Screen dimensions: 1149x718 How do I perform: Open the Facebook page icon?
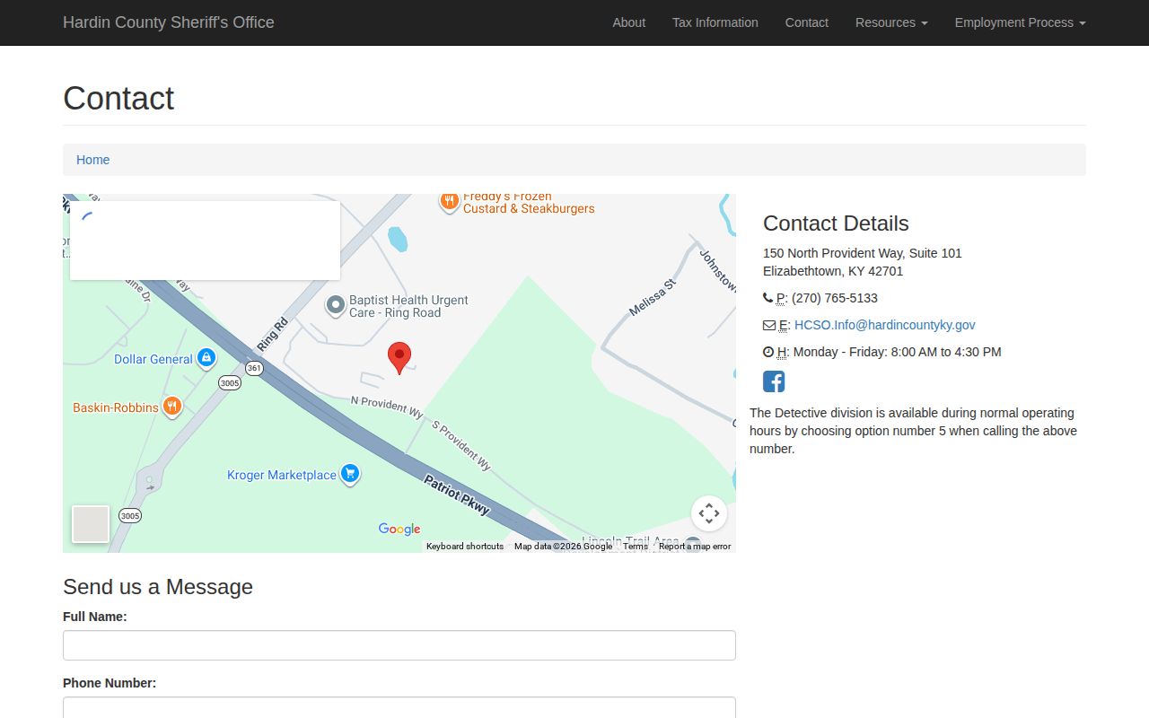[x=774, y=381]
